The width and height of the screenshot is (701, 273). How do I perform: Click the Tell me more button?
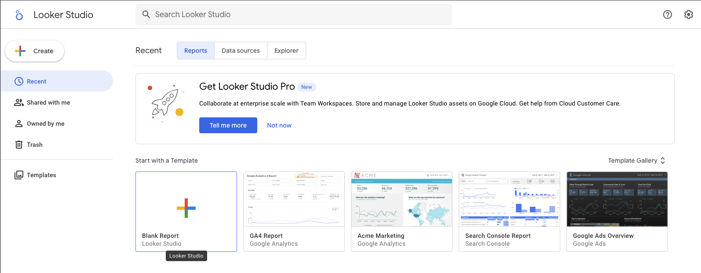(x=228, y=125)
